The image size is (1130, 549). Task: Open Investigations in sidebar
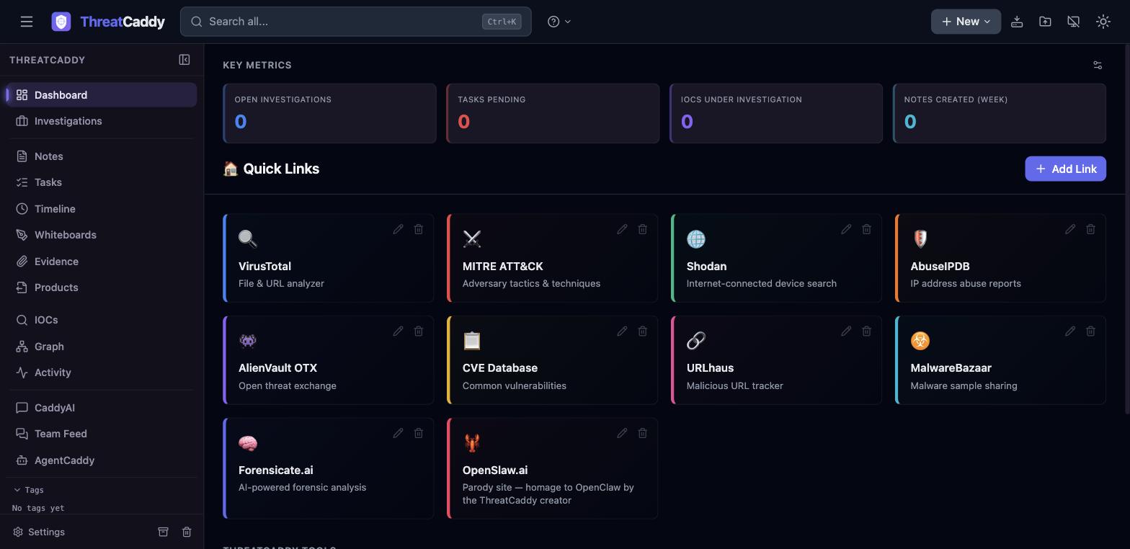click(x=101, y=121)
